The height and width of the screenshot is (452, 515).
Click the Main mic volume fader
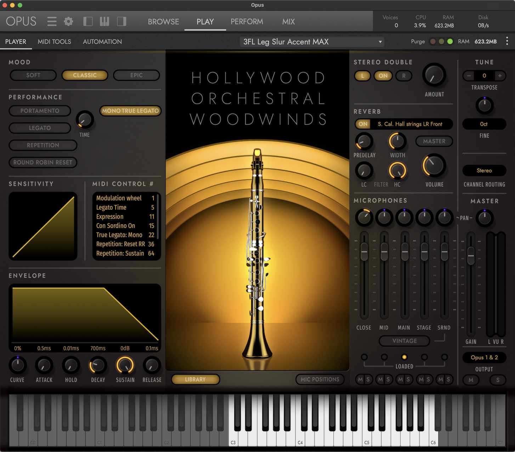point(404,253)
